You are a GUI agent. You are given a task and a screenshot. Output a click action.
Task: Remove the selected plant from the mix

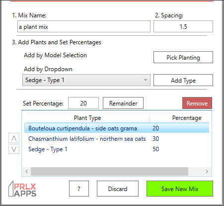coord(197,103)
